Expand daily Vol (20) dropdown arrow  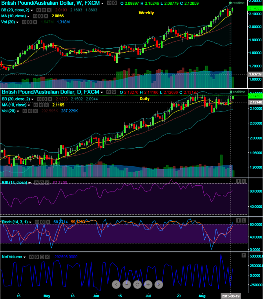click(x=18, y=111)
